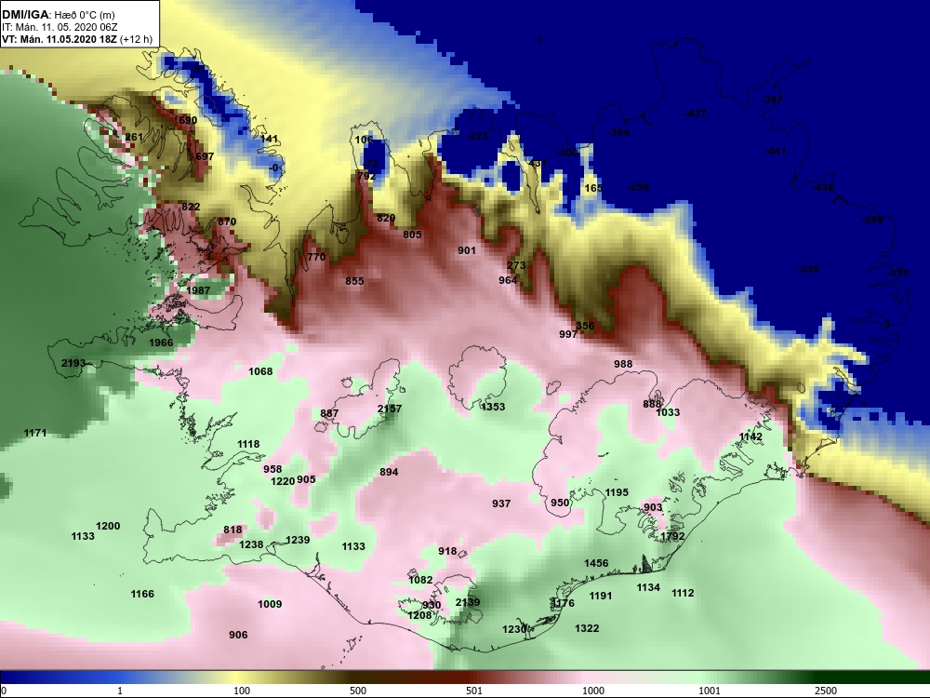Click the IT initial time 06Z line
Viewport: 930px width, 698px height.
click(x=60, y=27)
